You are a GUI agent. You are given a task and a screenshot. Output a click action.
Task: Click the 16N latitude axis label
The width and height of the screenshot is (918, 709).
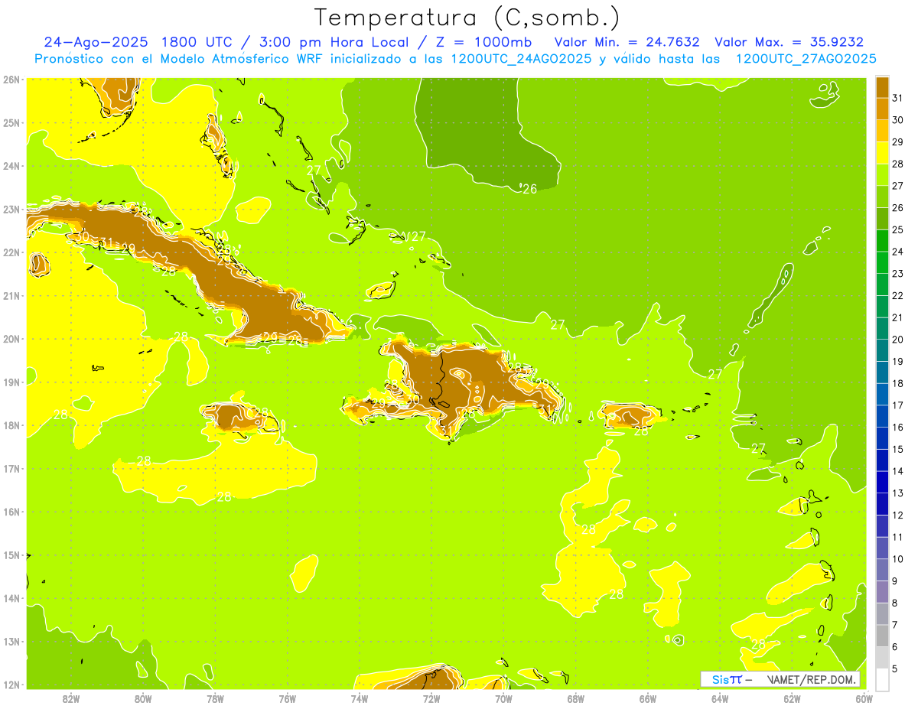[11, 512]
